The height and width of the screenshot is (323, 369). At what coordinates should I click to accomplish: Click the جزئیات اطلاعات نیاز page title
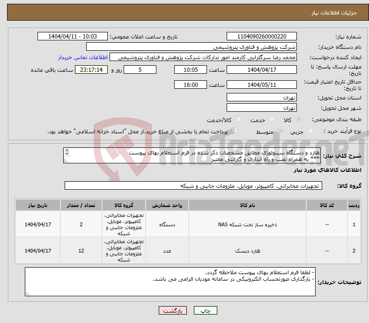tap(334, 13)
